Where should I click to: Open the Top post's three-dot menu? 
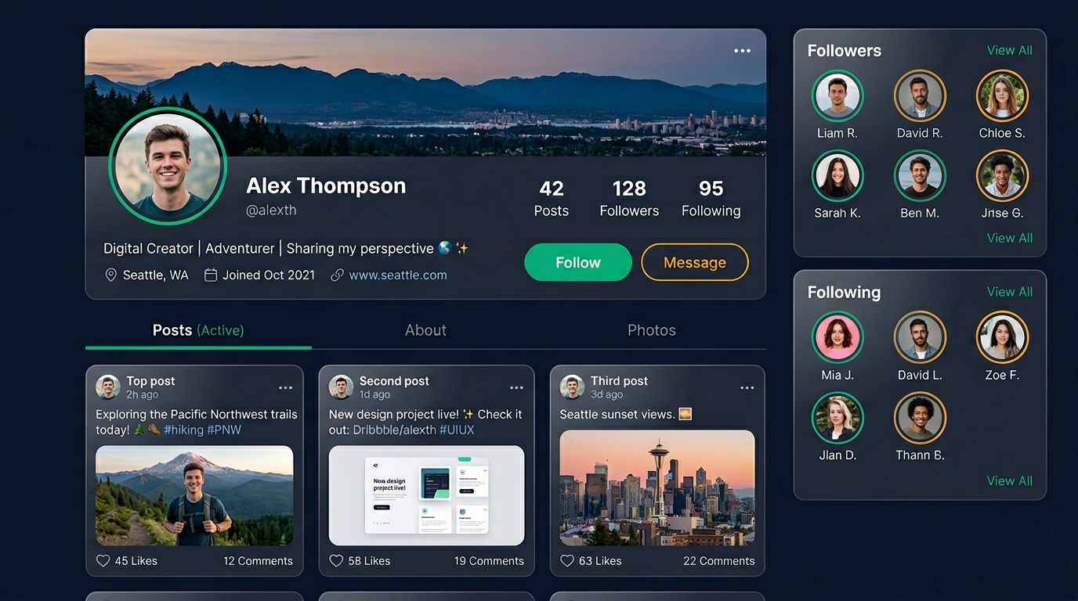coord(285,387)
